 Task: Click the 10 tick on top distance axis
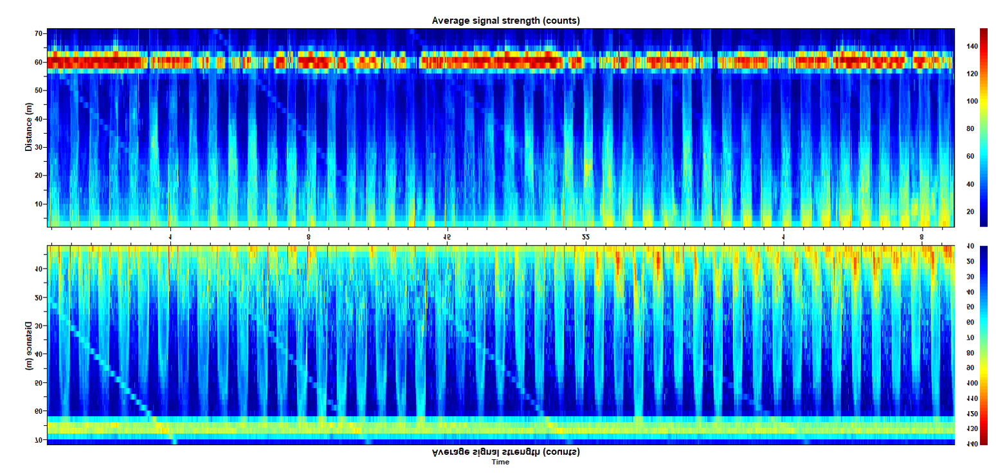38,204
